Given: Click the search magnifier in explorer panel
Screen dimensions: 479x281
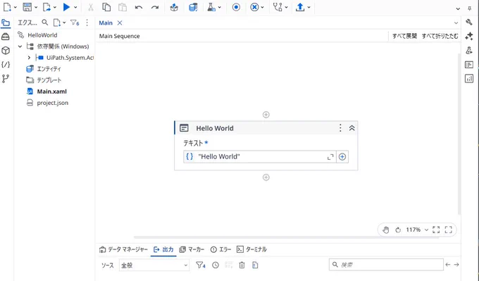Looking at the screenshot, I should pos(45,23).
